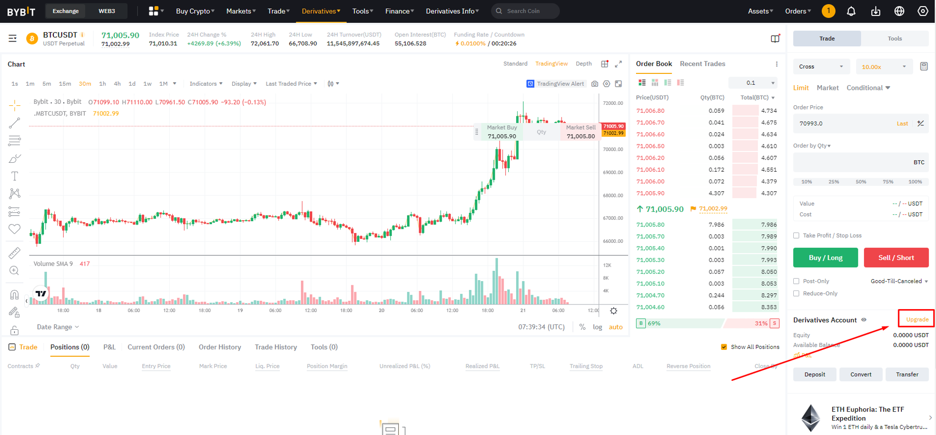Open the Trade History tab
Screen dimensions: 936x435
click(x=276, y=347)
